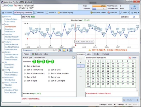The width and height of the screenshot is (141, 107).
Task: Open the Statistics view
Action: point(51,13)
